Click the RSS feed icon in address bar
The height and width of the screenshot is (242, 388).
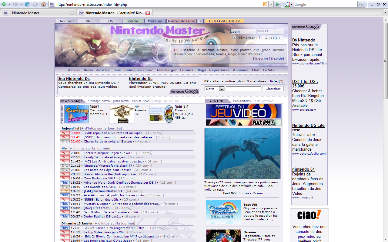point(265,4)
